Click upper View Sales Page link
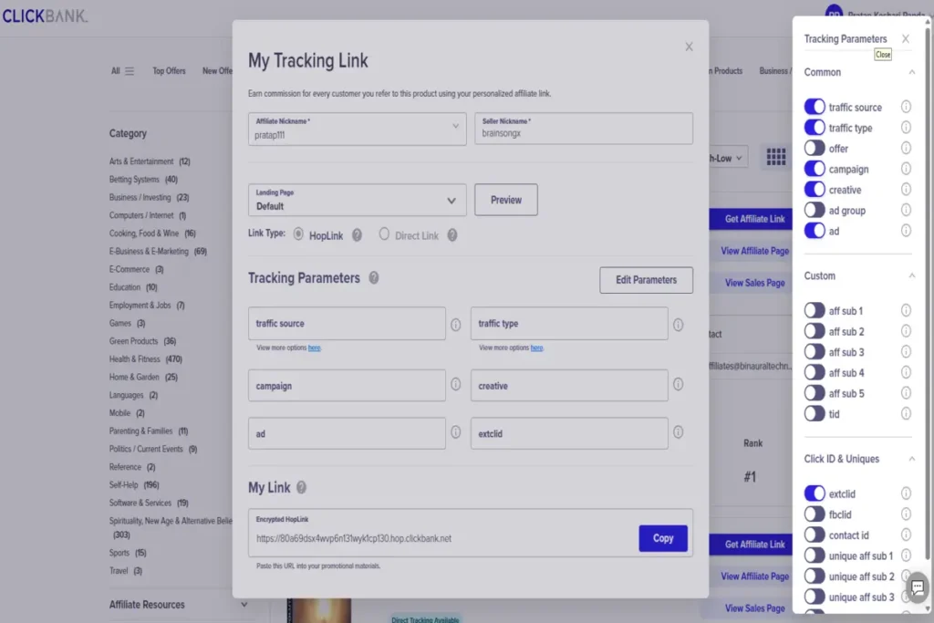 pos(754,283)
